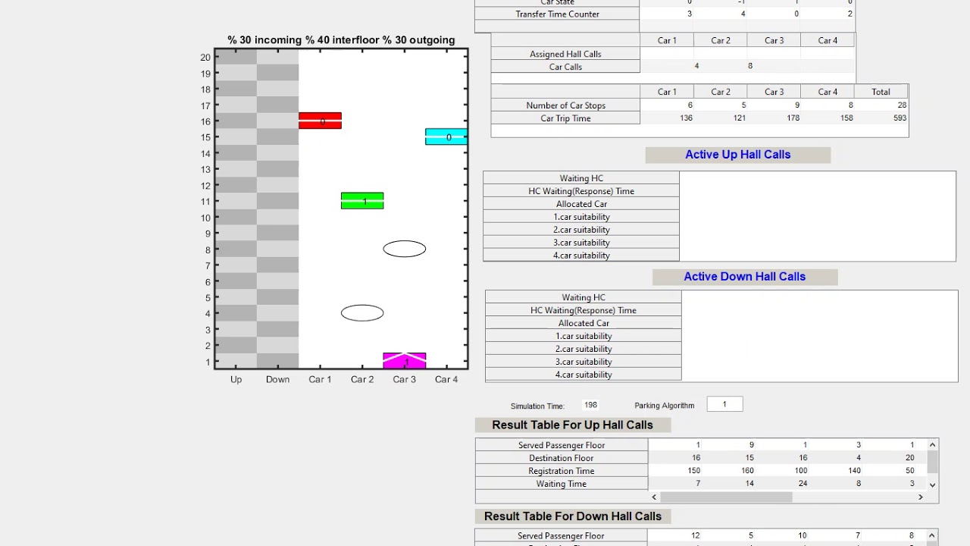
Task: Click Result Table For Up Hall Calls heading
Action: tap(572, 425)
